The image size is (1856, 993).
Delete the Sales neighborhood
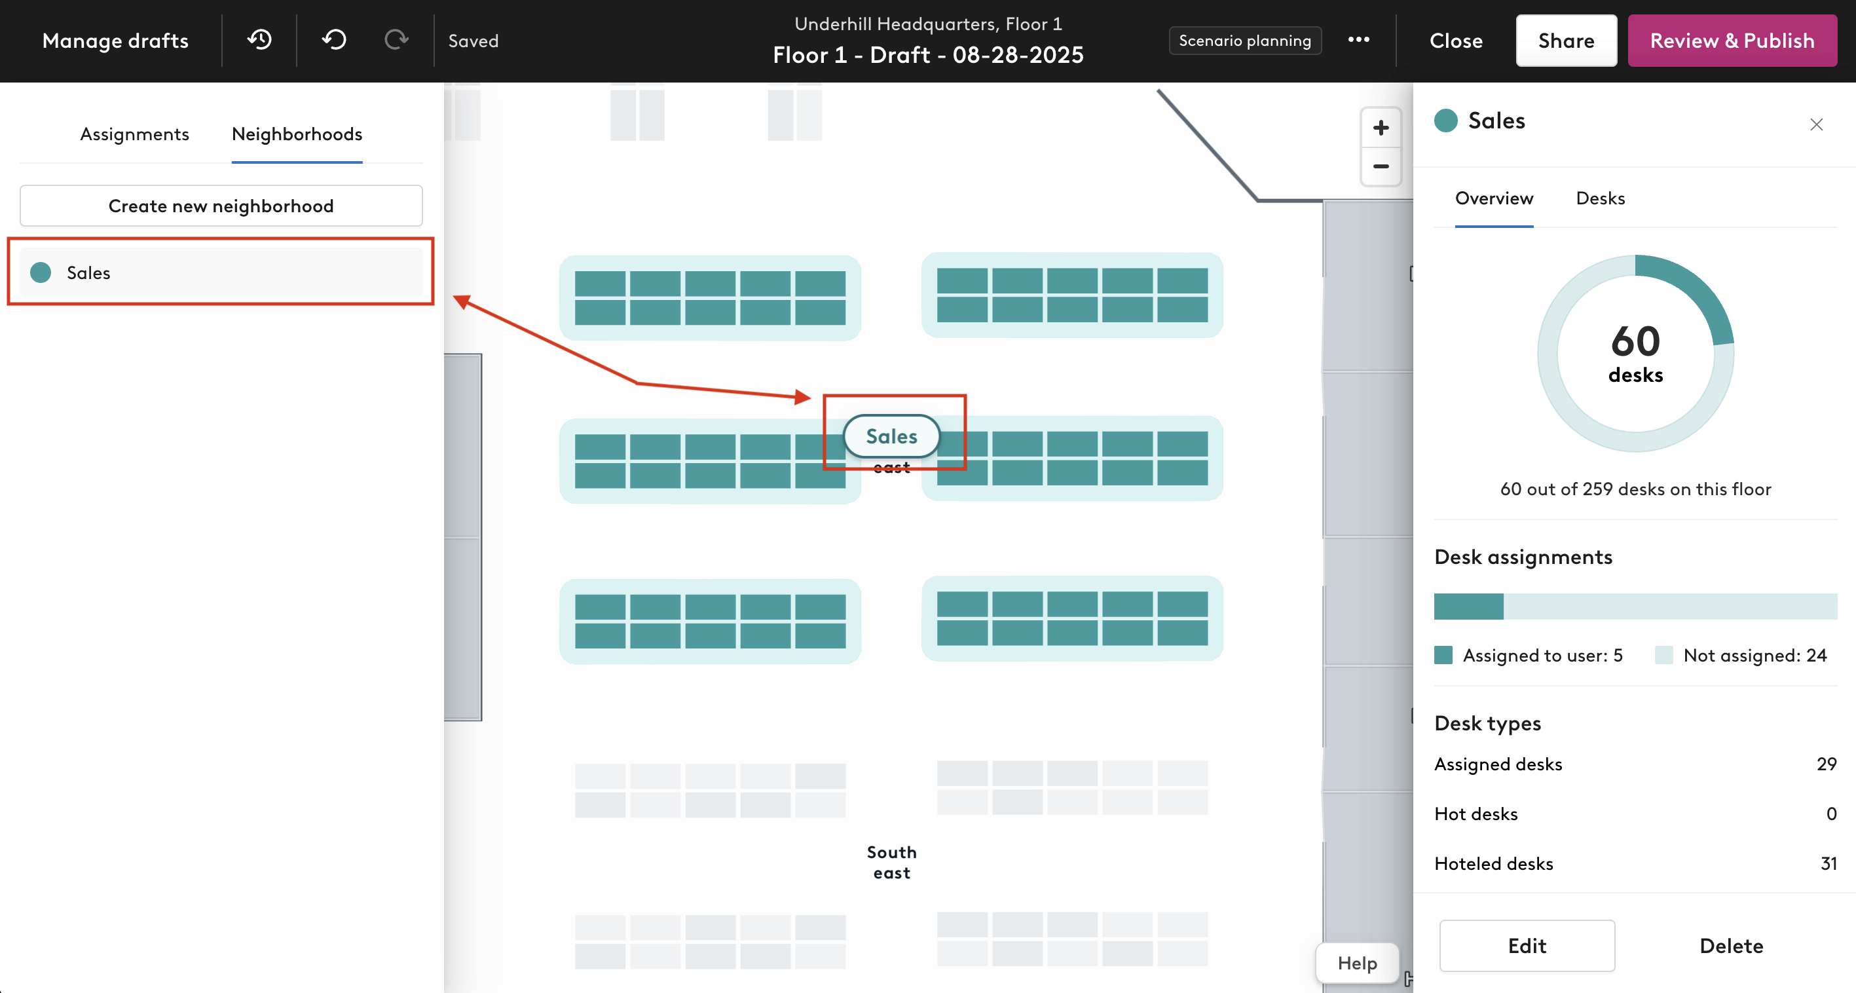[1731, 945]
